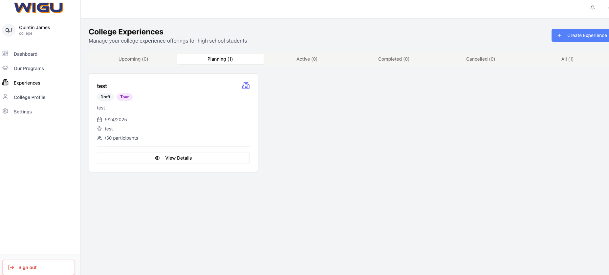Select the Planning (1) tab
The width and height of the screenshot is (609, 275).
pyautogui.click(x=220, y=59)
